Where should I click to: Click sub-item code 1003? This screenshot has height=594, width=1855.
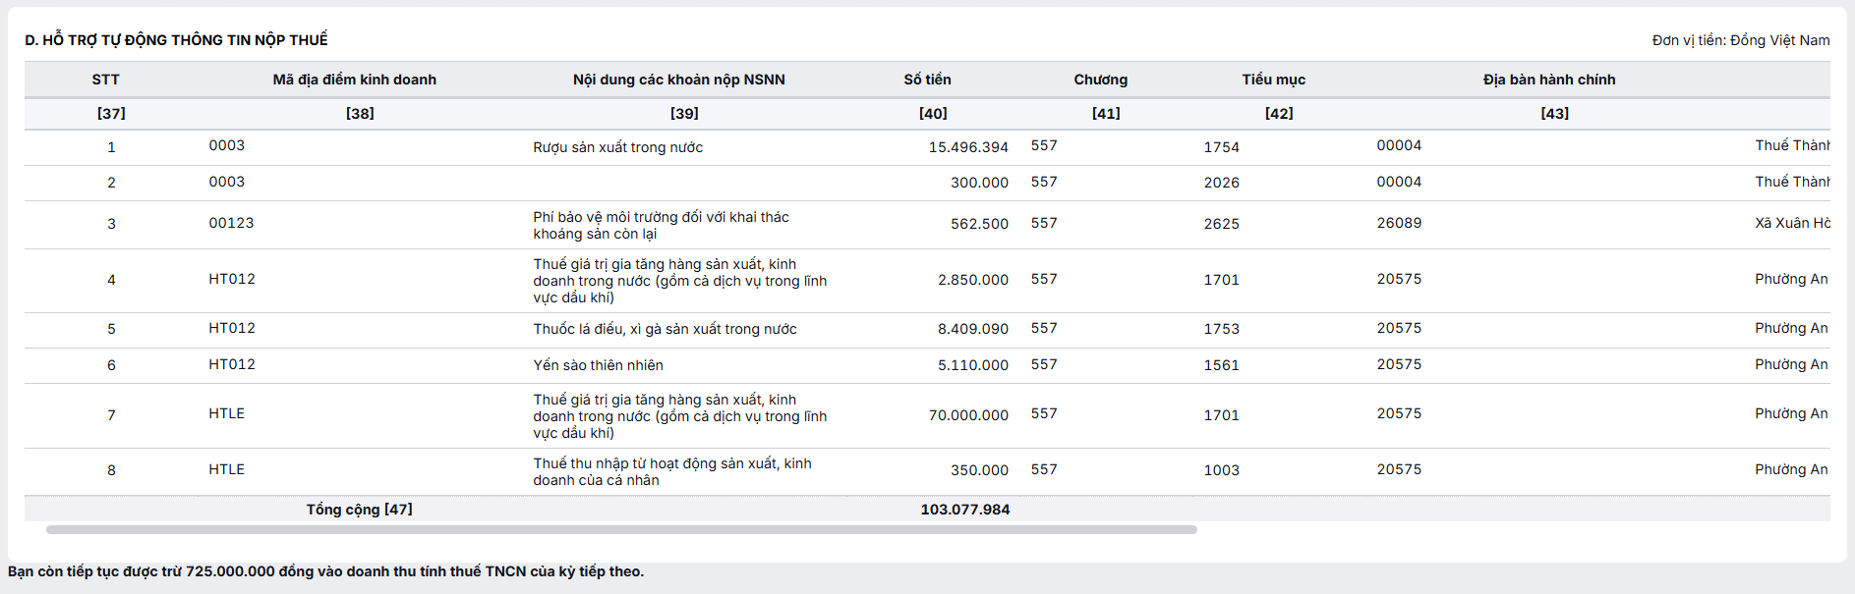[x=1222, y=470]
